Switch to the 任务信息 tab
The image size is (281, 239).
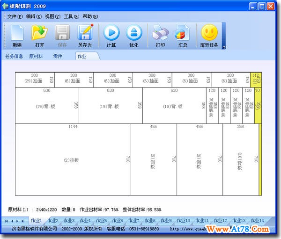click(14, 56)
